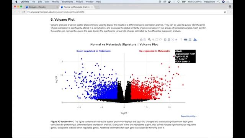Toggle plot spike lines icon
245x138 pixels.
tap(181, 39)
